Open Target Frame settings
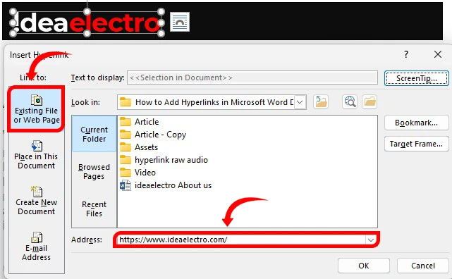Viewport: 452px width, 279px height. coord(416,144)
